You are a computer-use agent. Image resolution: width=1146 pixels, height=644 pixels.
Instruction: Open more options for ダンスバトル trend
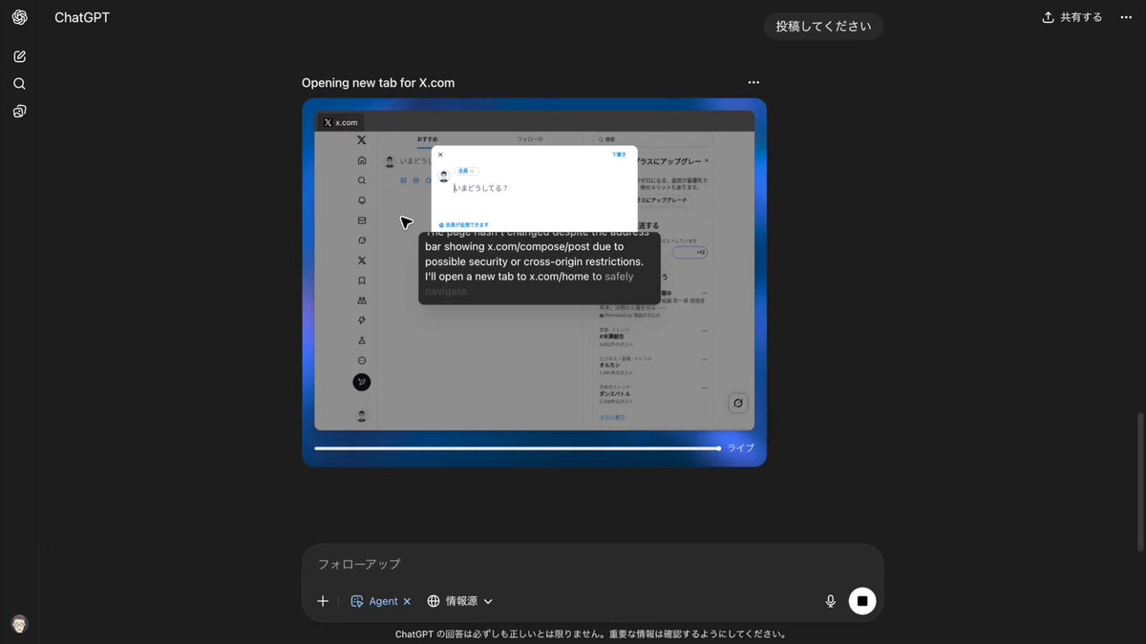pos(704,387)
